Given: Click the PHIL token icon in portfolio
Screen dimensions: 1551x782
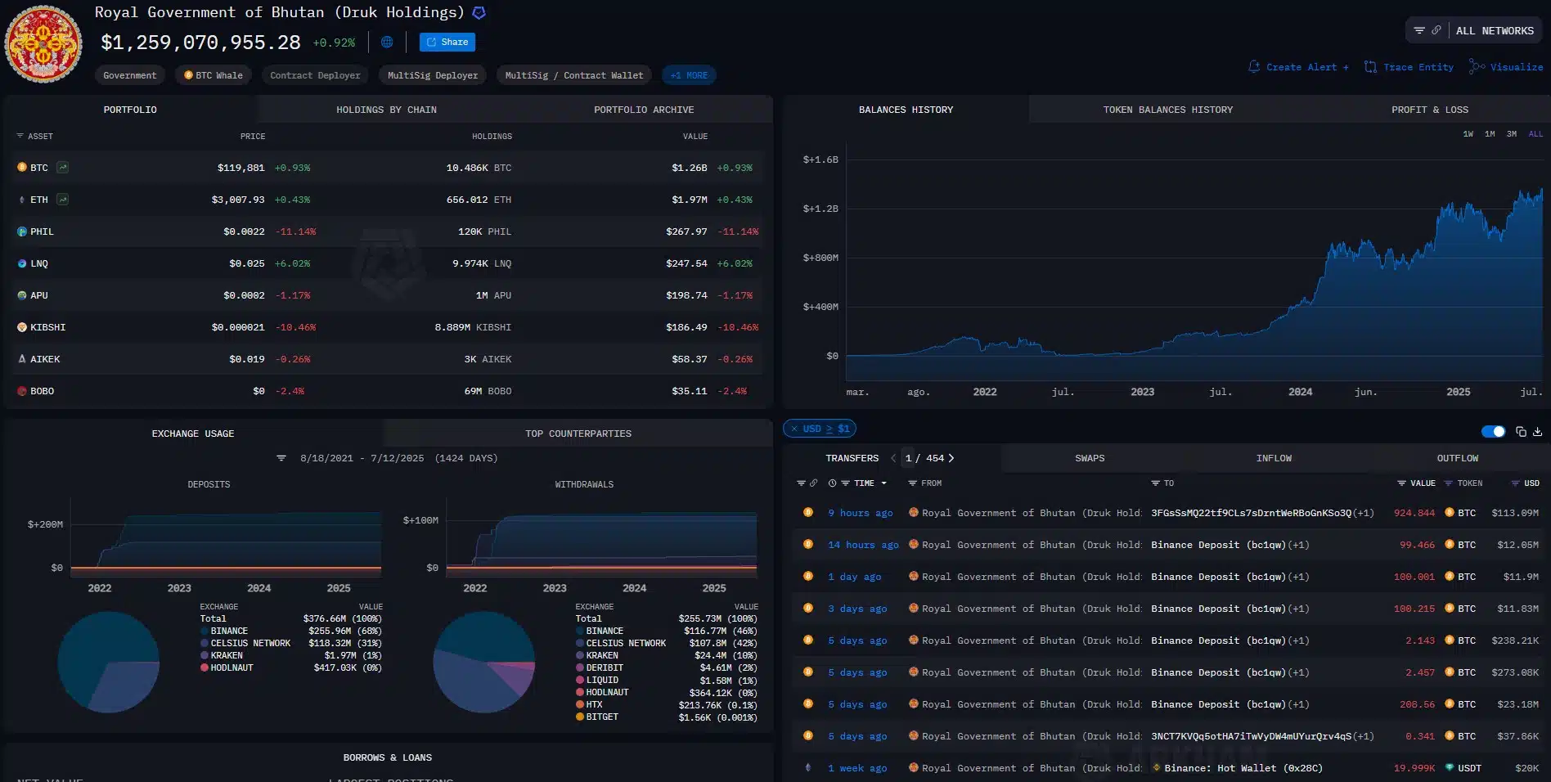Looking at the screenshot, I should (x=22, y=231).
